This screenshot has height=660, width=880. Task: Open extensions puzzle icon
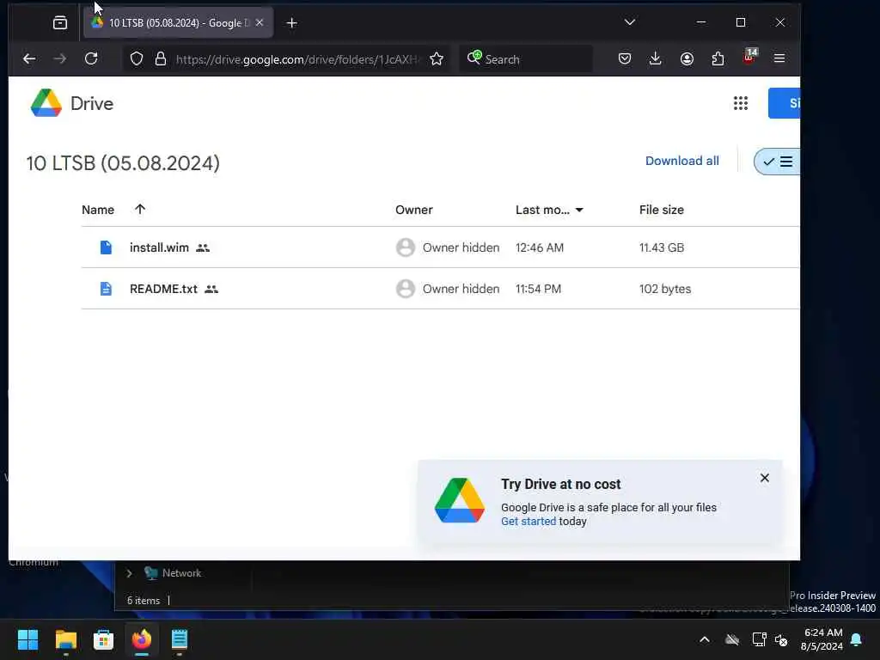click(718, 59)
